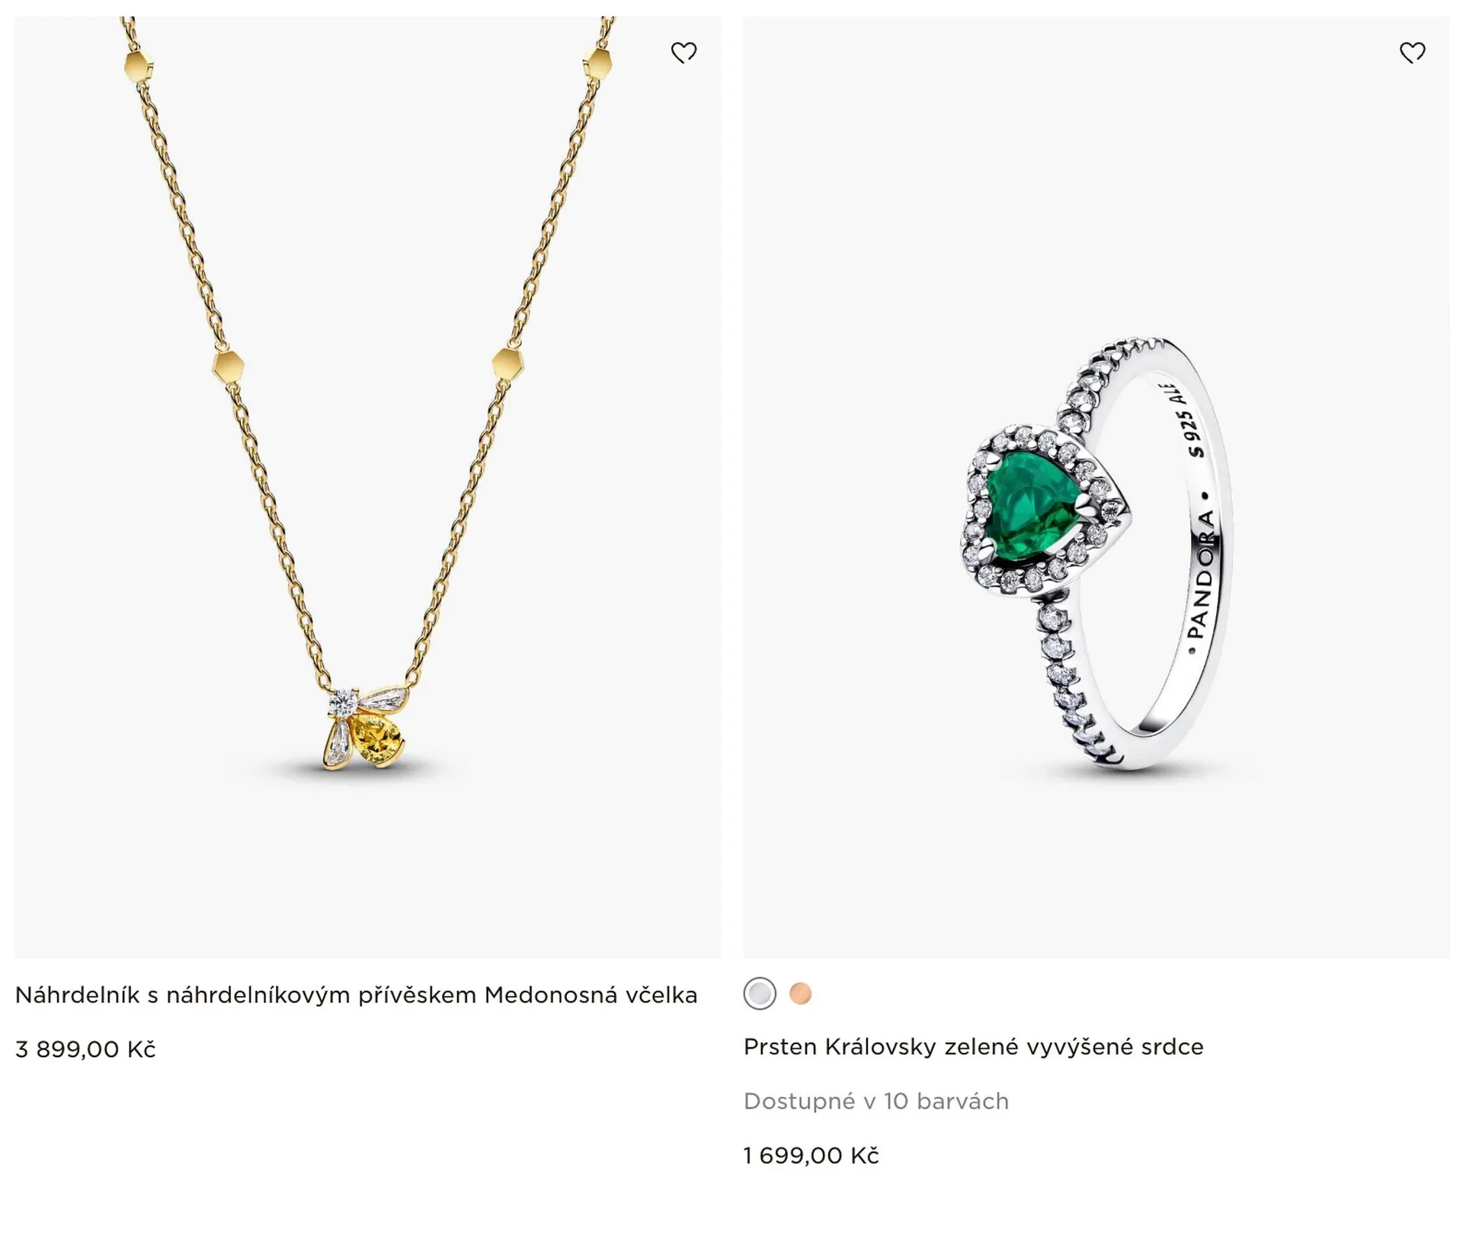Viewport: 1463px width, 1243px height.
Task: Click the bee's lower clear wing stone
Action: tap(337, 743)
